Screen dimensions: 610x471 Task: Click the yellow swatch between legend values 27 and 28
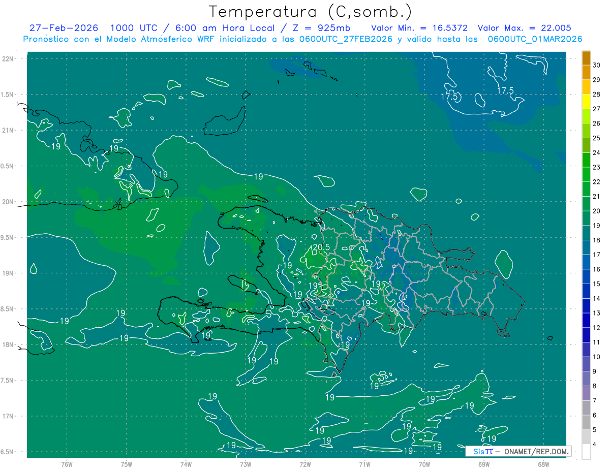pos(586,102)
